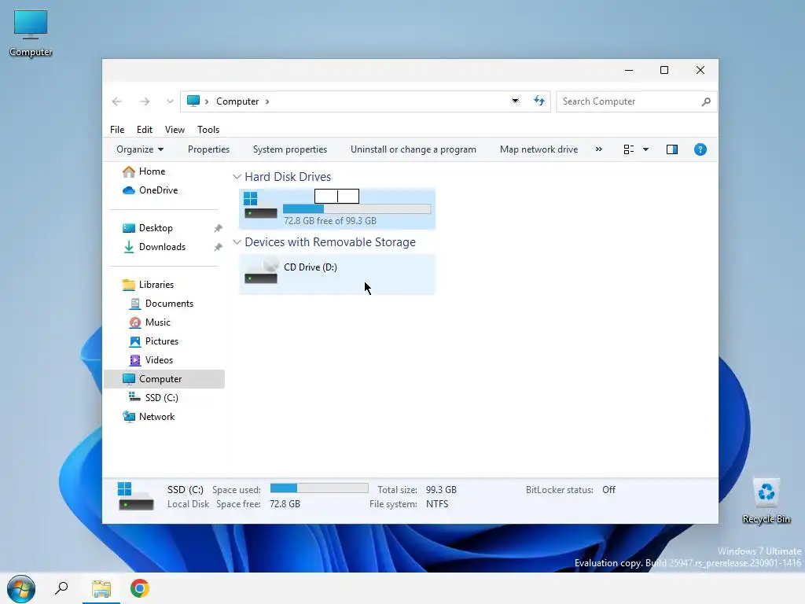
Task: Open Documents library
Action: (169, 304)
